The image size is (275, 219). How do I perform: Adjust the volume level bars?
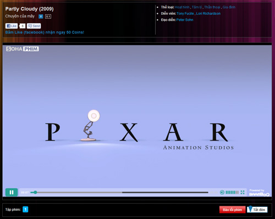tap(232, 192)
